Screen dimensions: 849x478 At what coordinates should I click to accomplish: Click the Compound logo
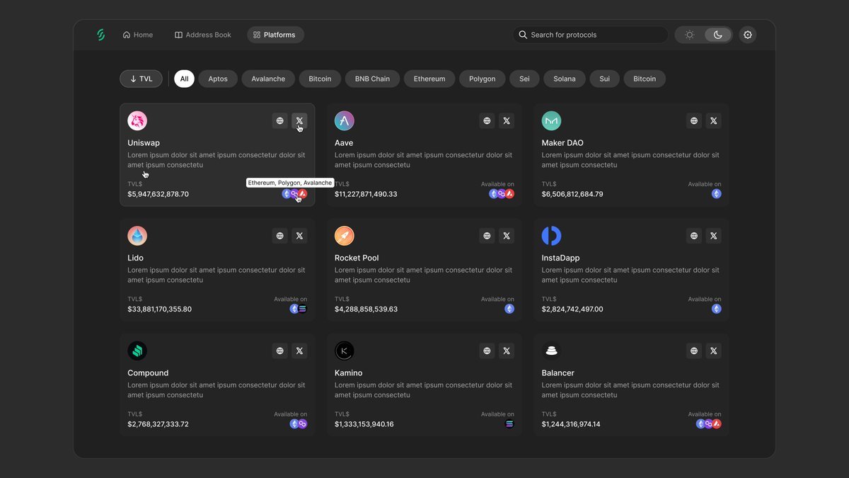click(x=137, y=351)
